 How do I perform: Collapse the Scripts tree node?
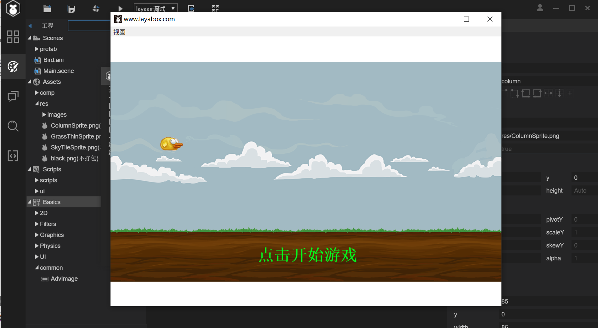30,169
